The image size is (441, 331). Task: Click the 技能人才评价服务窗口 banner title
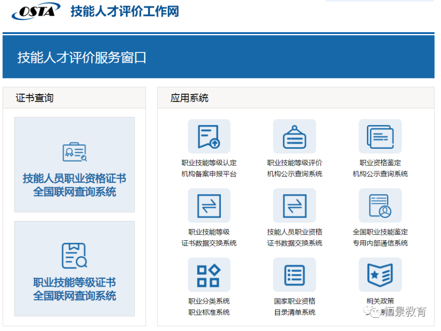point(82,58)
